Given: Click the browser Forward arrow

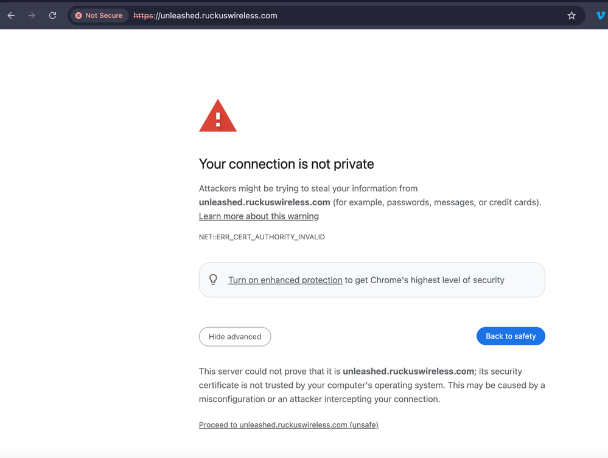Looking at the screenshot, I should (32, 15).
